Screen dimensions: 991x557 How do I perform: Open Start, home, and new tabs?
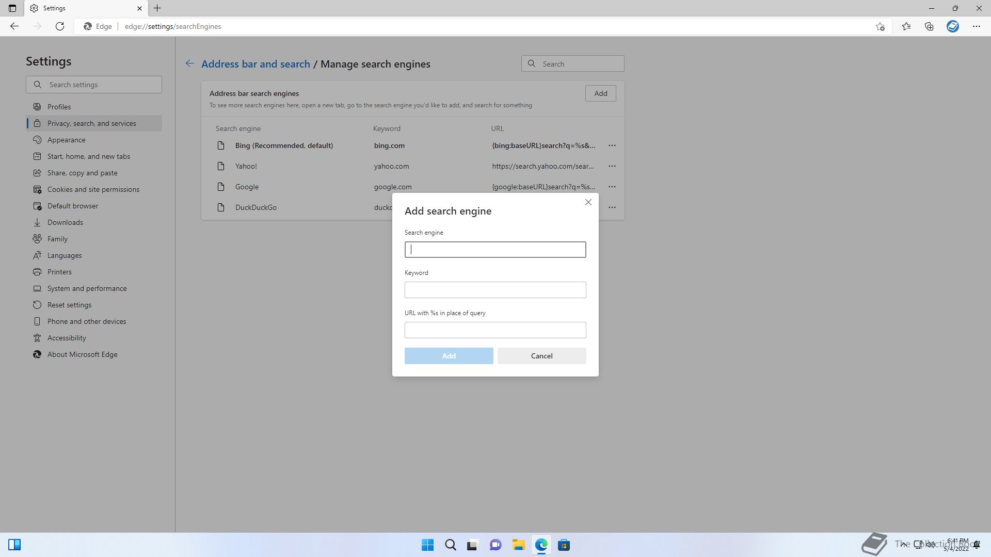pyautogui.click(x=94, y=156)
